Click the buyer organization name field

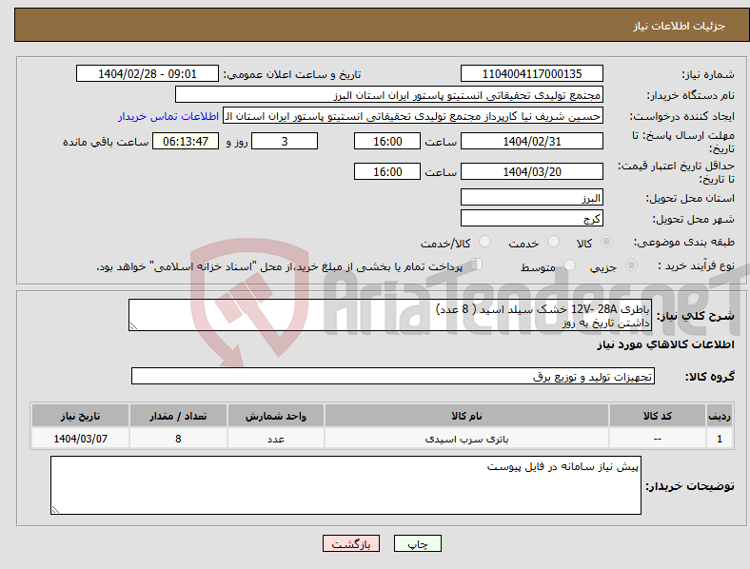click(x=389, y=94)
